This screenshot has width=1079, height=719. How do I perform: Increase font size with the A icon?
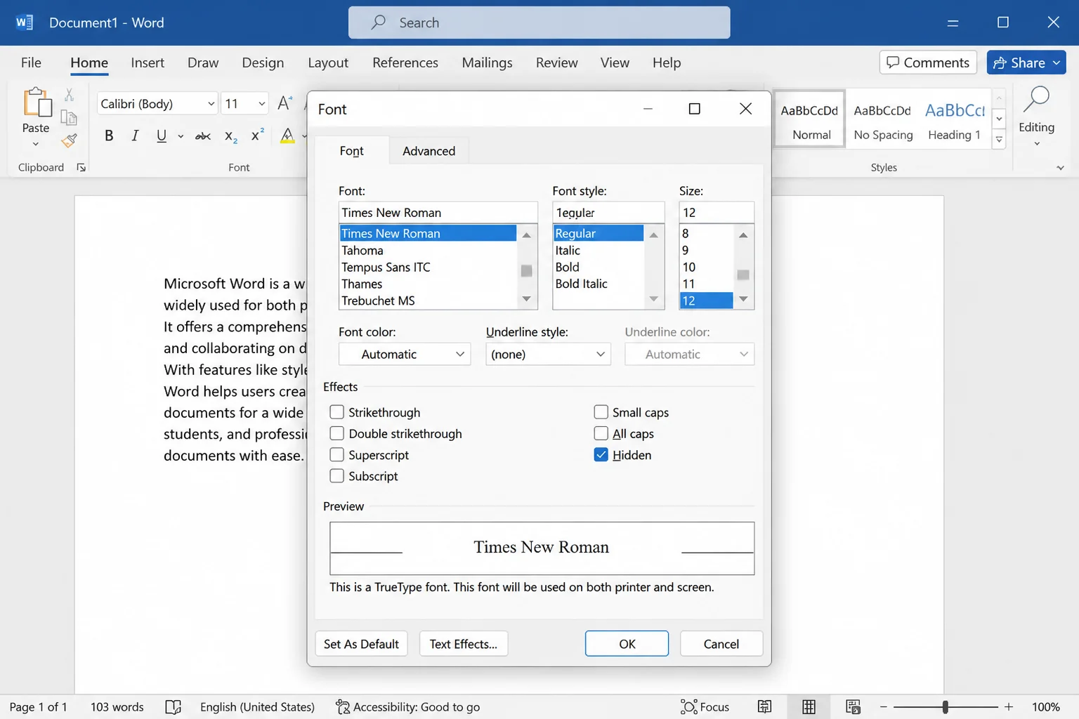coord(285,103)
